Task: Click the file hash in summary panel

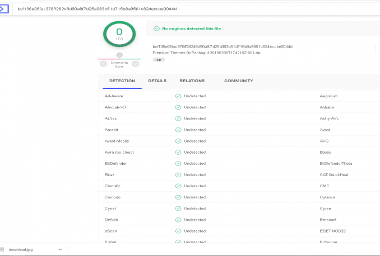Action: coord(223,46)
